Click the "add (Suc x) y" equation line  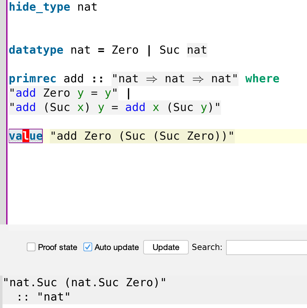pyautogui.click(x=115, y=107)
